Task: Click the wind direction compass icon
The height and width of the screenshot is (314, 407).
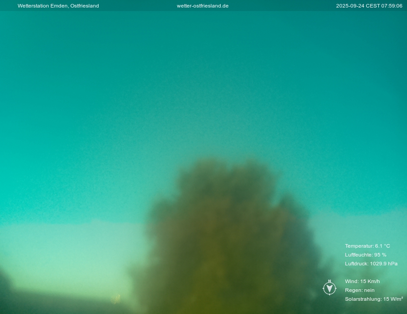Action: click(330, 288)
